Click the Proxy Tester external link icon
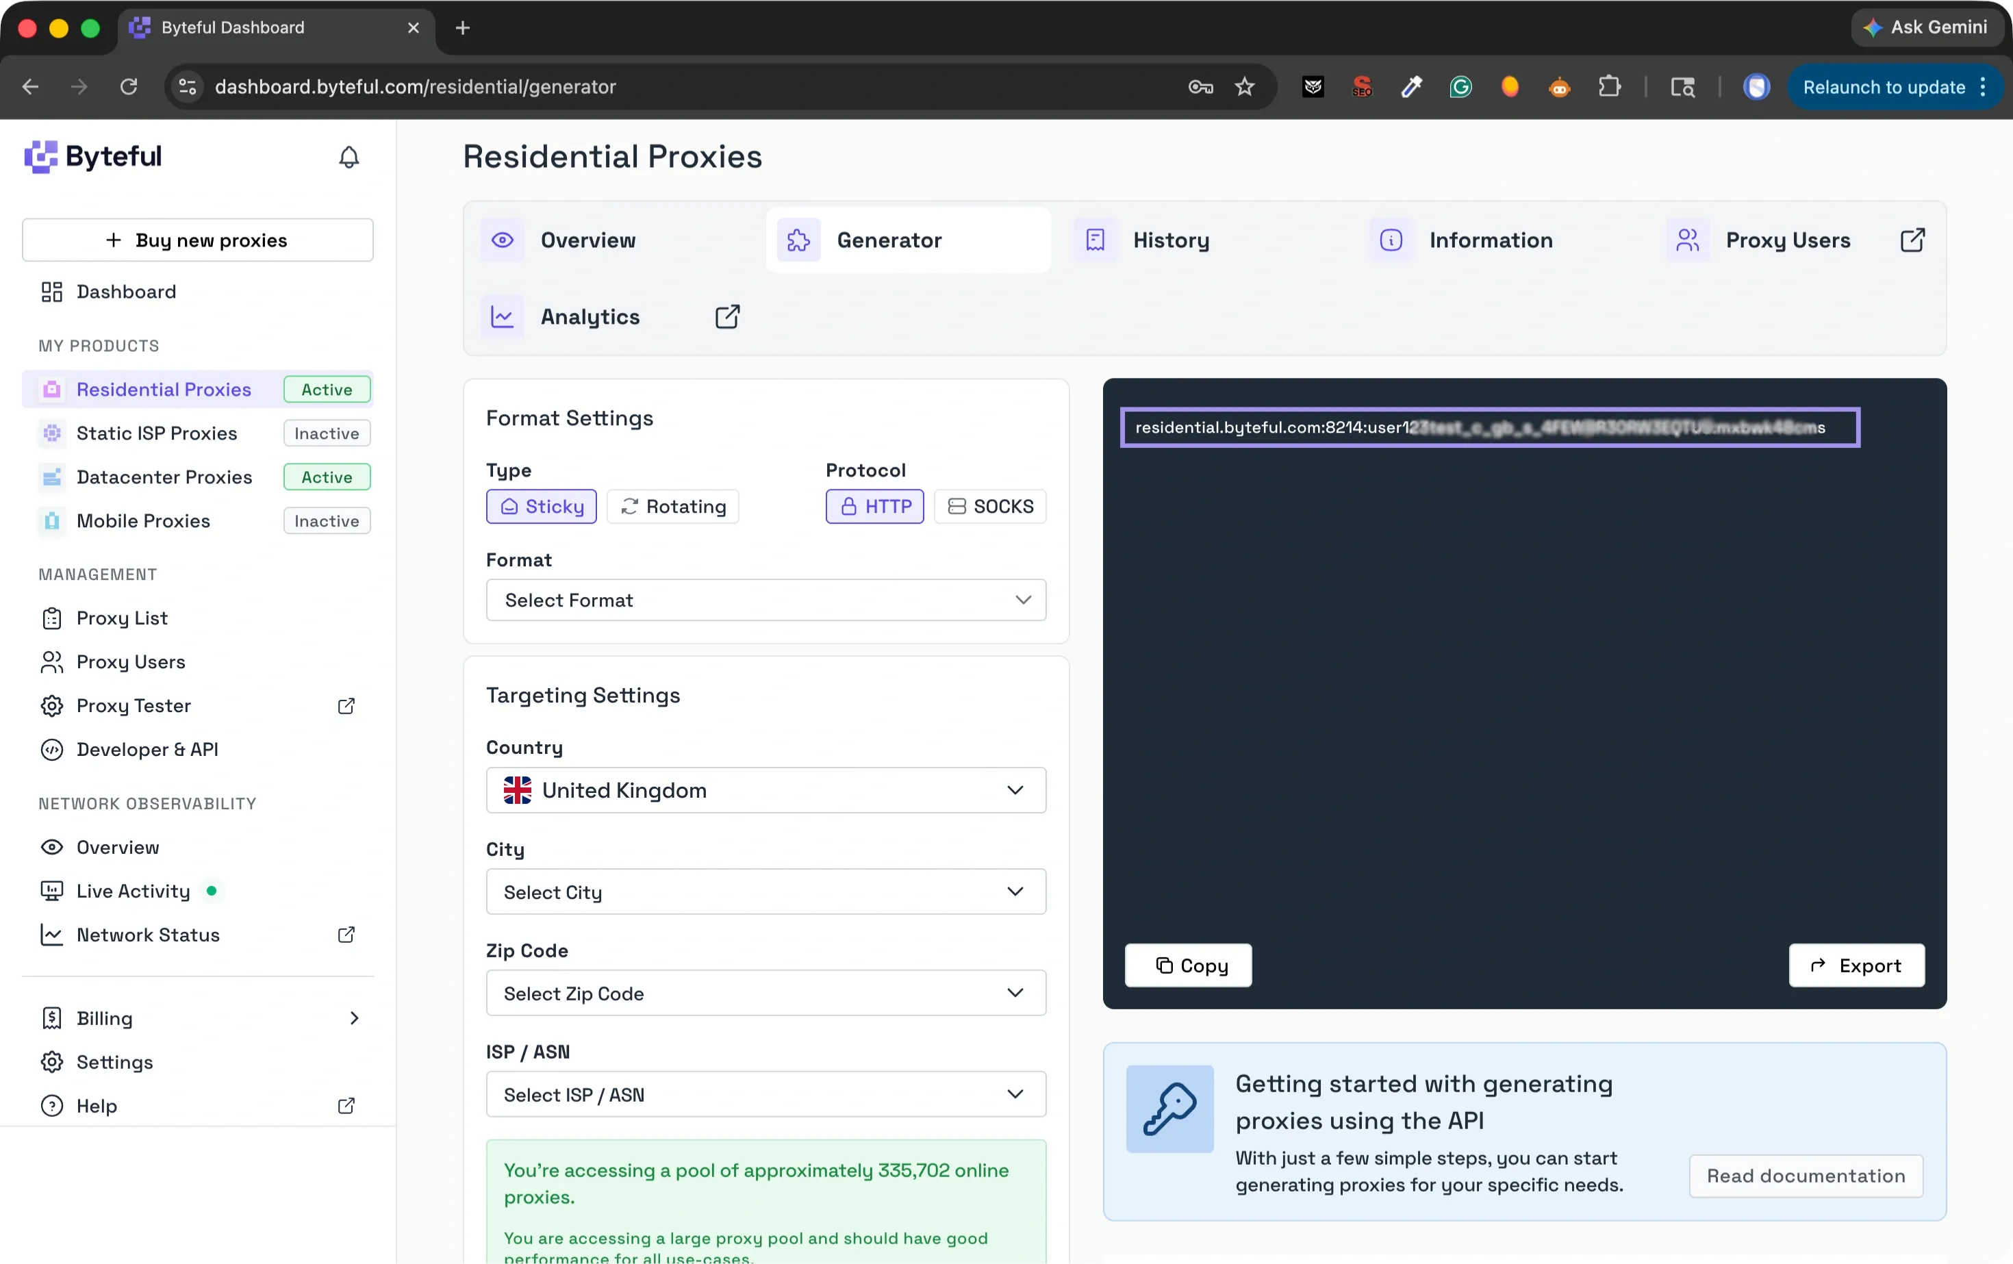Image resolution: width=2013 pixels, height=1264 pixels. coord(346,705)
